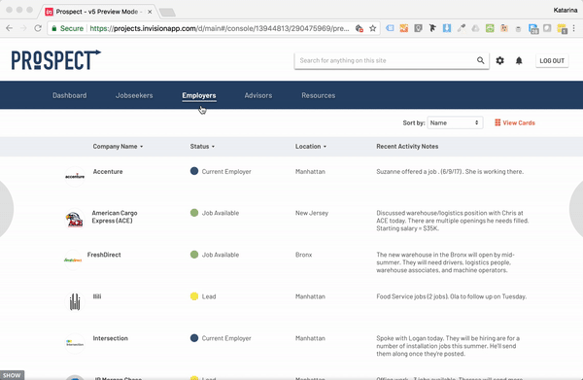Open a new browser tab
583x380 pixels.
[167, 13]
